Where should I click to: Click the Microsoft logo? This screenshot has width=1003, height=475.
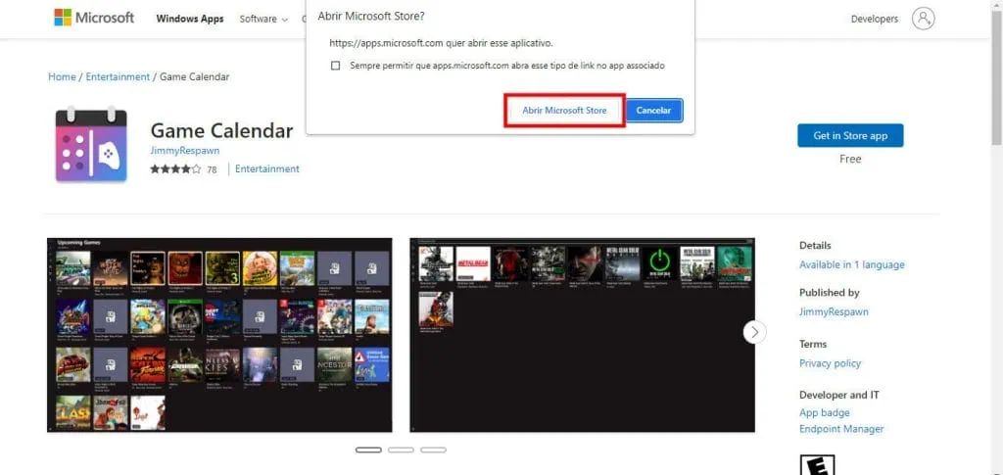[x=94, y=18]
